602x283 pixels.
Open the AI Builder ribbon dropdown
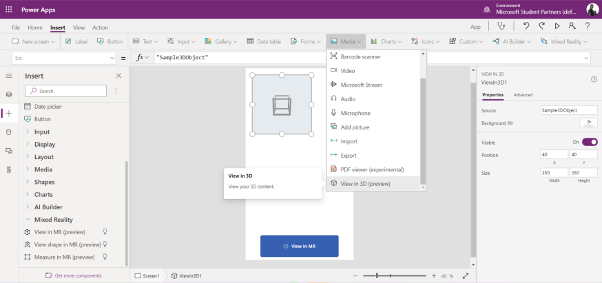[x=512, y=41]
